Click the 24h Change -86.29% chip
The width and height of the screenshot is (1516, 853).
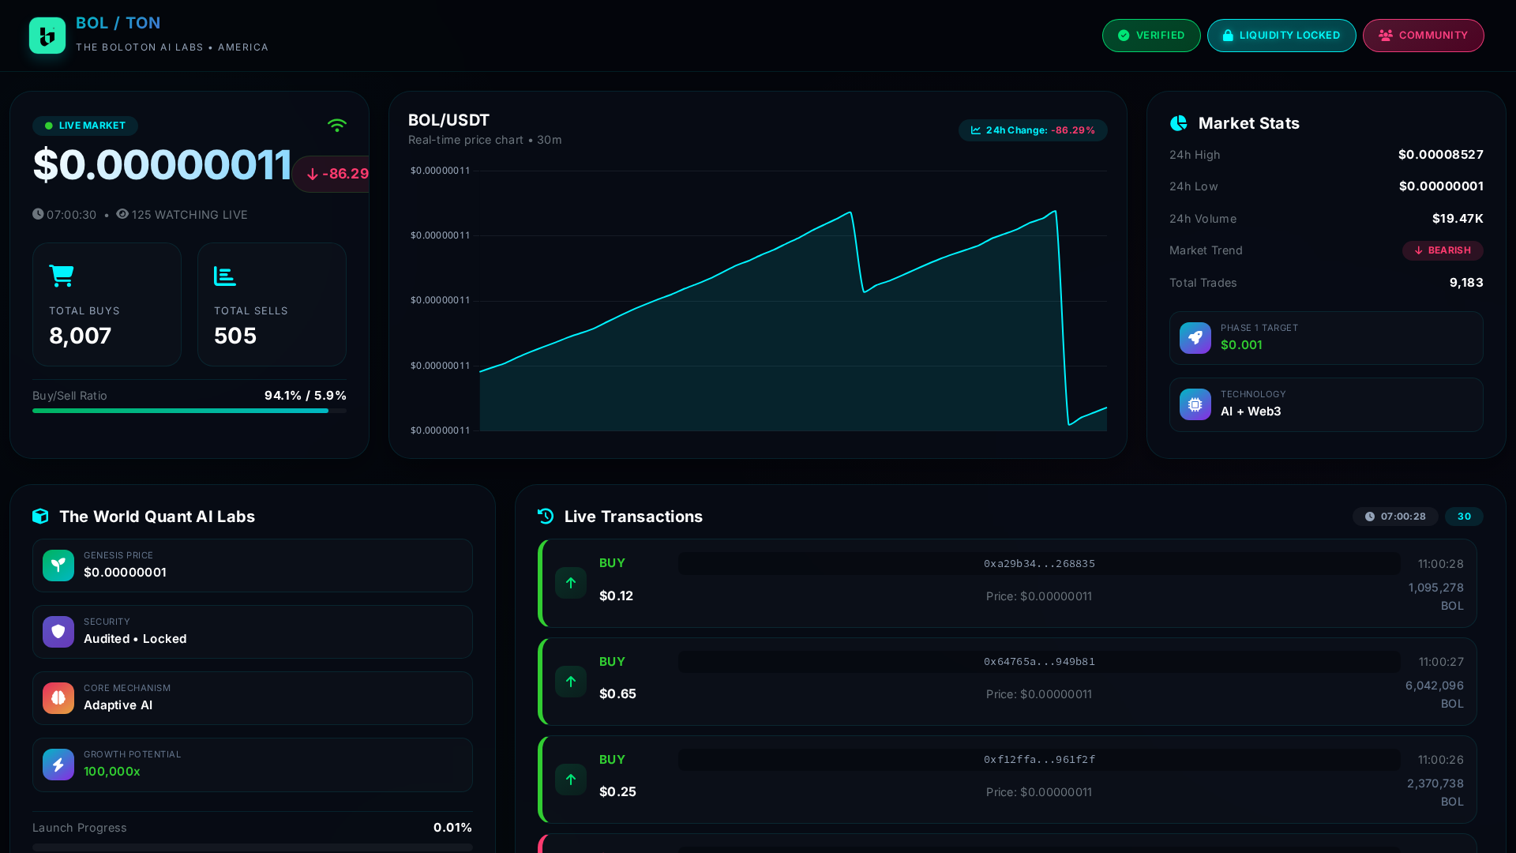coord(1033,130)
